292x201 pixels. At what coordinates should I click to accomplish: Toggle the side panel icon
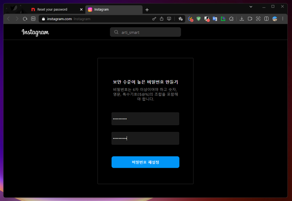click(267, 19)
